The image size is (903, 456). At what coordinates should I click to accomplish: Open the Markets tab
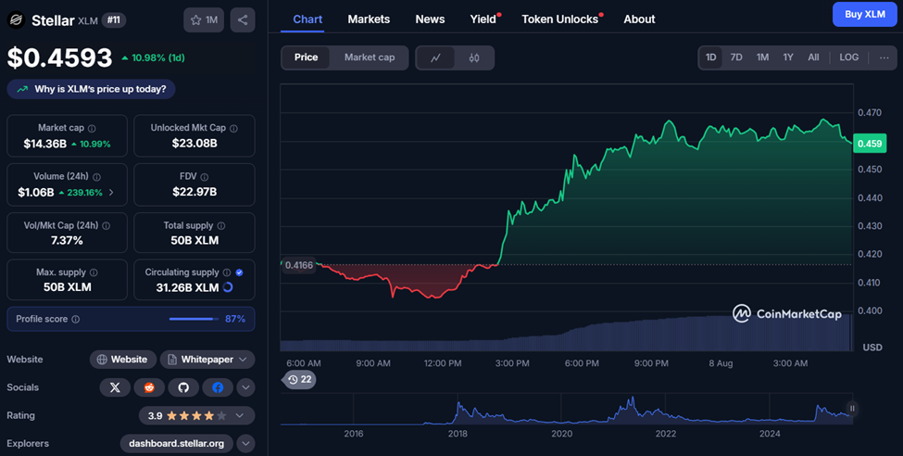(369, 19)
